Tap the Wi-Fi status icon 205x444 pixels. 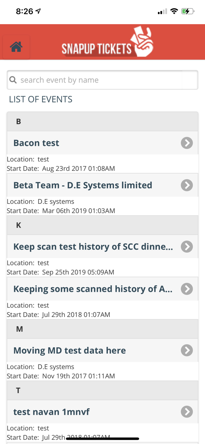click(174, 12)
